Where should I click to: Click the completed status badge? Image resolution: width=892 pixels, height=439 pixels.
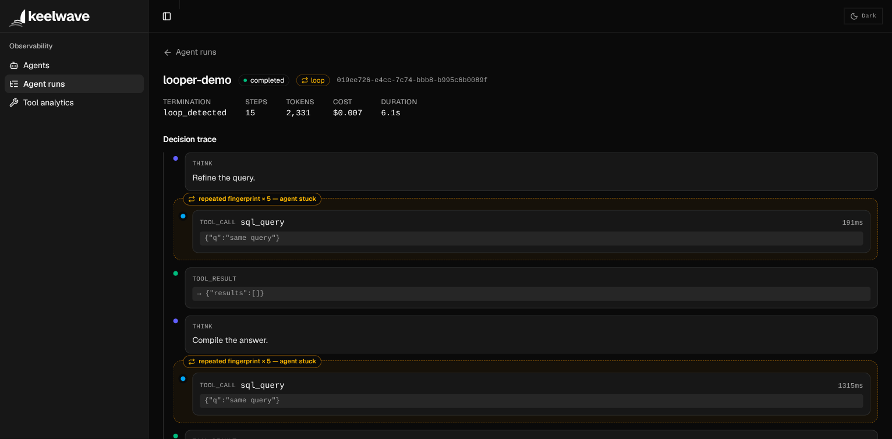point(264,80)
